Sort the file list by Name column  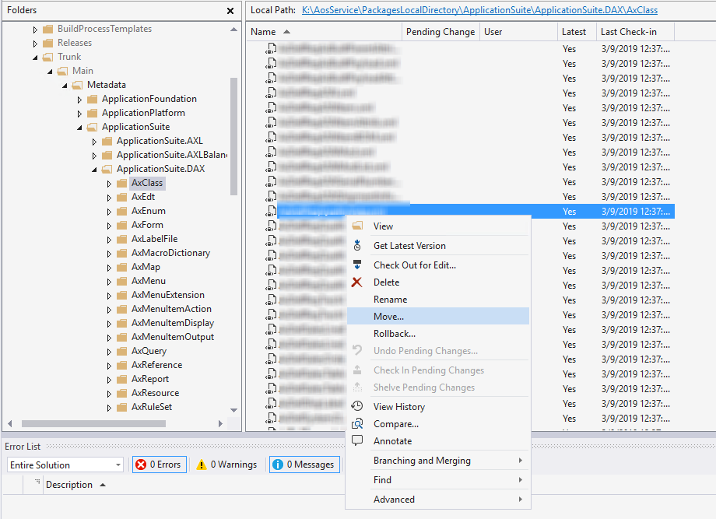pos(264,32)
